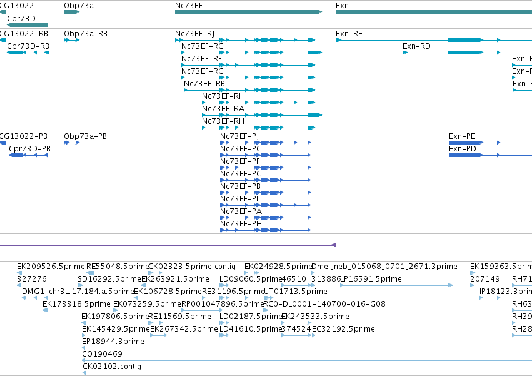The width and height of the screenshot is (532, 376).
Task: Select the Nc73EF-RH transcript label
Action: (223, 121)
